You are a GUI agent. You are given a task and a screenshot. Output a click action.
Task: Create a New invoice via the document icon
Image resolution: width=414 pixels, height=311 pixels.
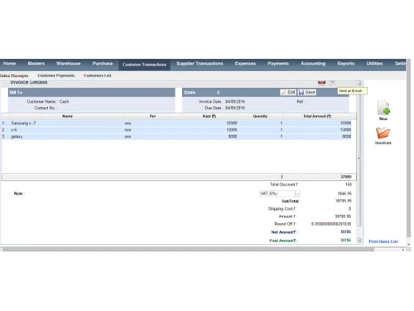(x=383, y=108)
